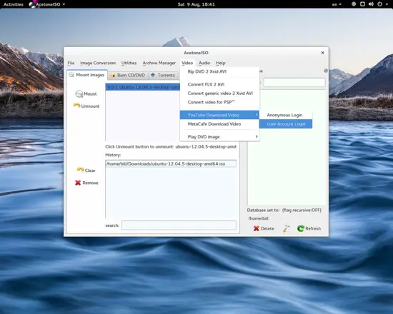Open the AcetoneISO app menu in top bar
The image size is (393, 314).
47,4
